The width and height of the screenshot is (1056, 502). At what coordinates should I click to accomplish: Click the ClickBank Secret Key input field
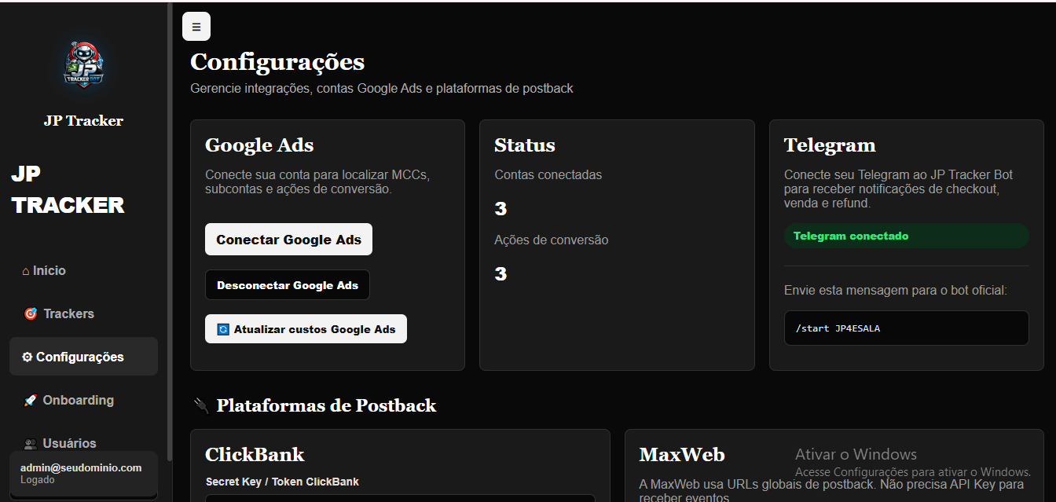[x=401, y=498]
